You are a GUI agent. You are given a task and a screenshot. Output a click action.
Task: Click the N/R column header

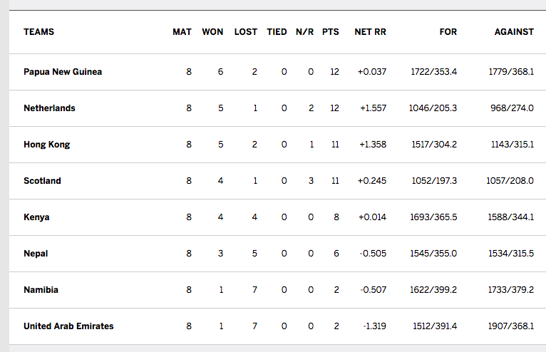[x=304, y=32]
